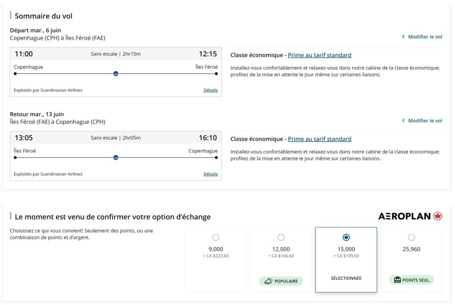Click the Populaire badge icon
This screenshot has width=455, height=305.
pos(268,281)
